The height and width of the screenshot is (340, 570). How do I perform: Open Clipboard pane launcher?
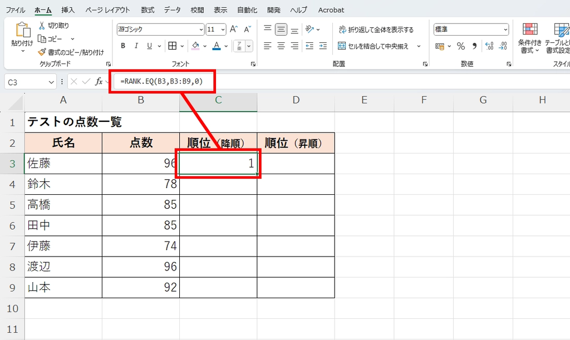click(x=109, y=65)
